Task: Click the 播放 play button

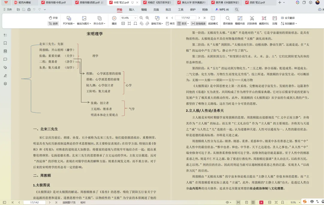Action: click(x=114, y=21)
